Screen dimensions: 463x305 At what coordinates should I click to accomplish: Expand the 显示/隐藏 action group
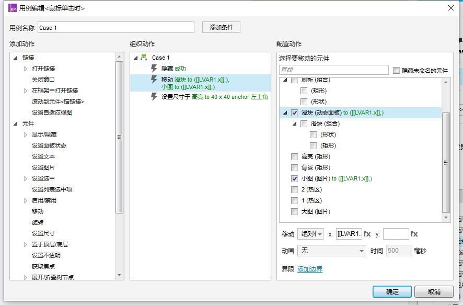pos(26,134)
